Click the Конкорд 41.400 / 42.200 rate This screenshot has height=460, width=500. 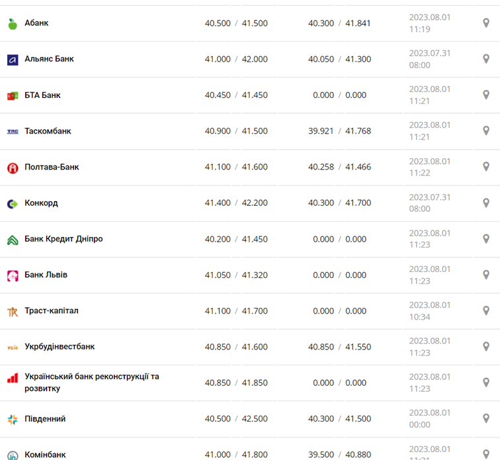pyautogui.click(x=236, y=203)
